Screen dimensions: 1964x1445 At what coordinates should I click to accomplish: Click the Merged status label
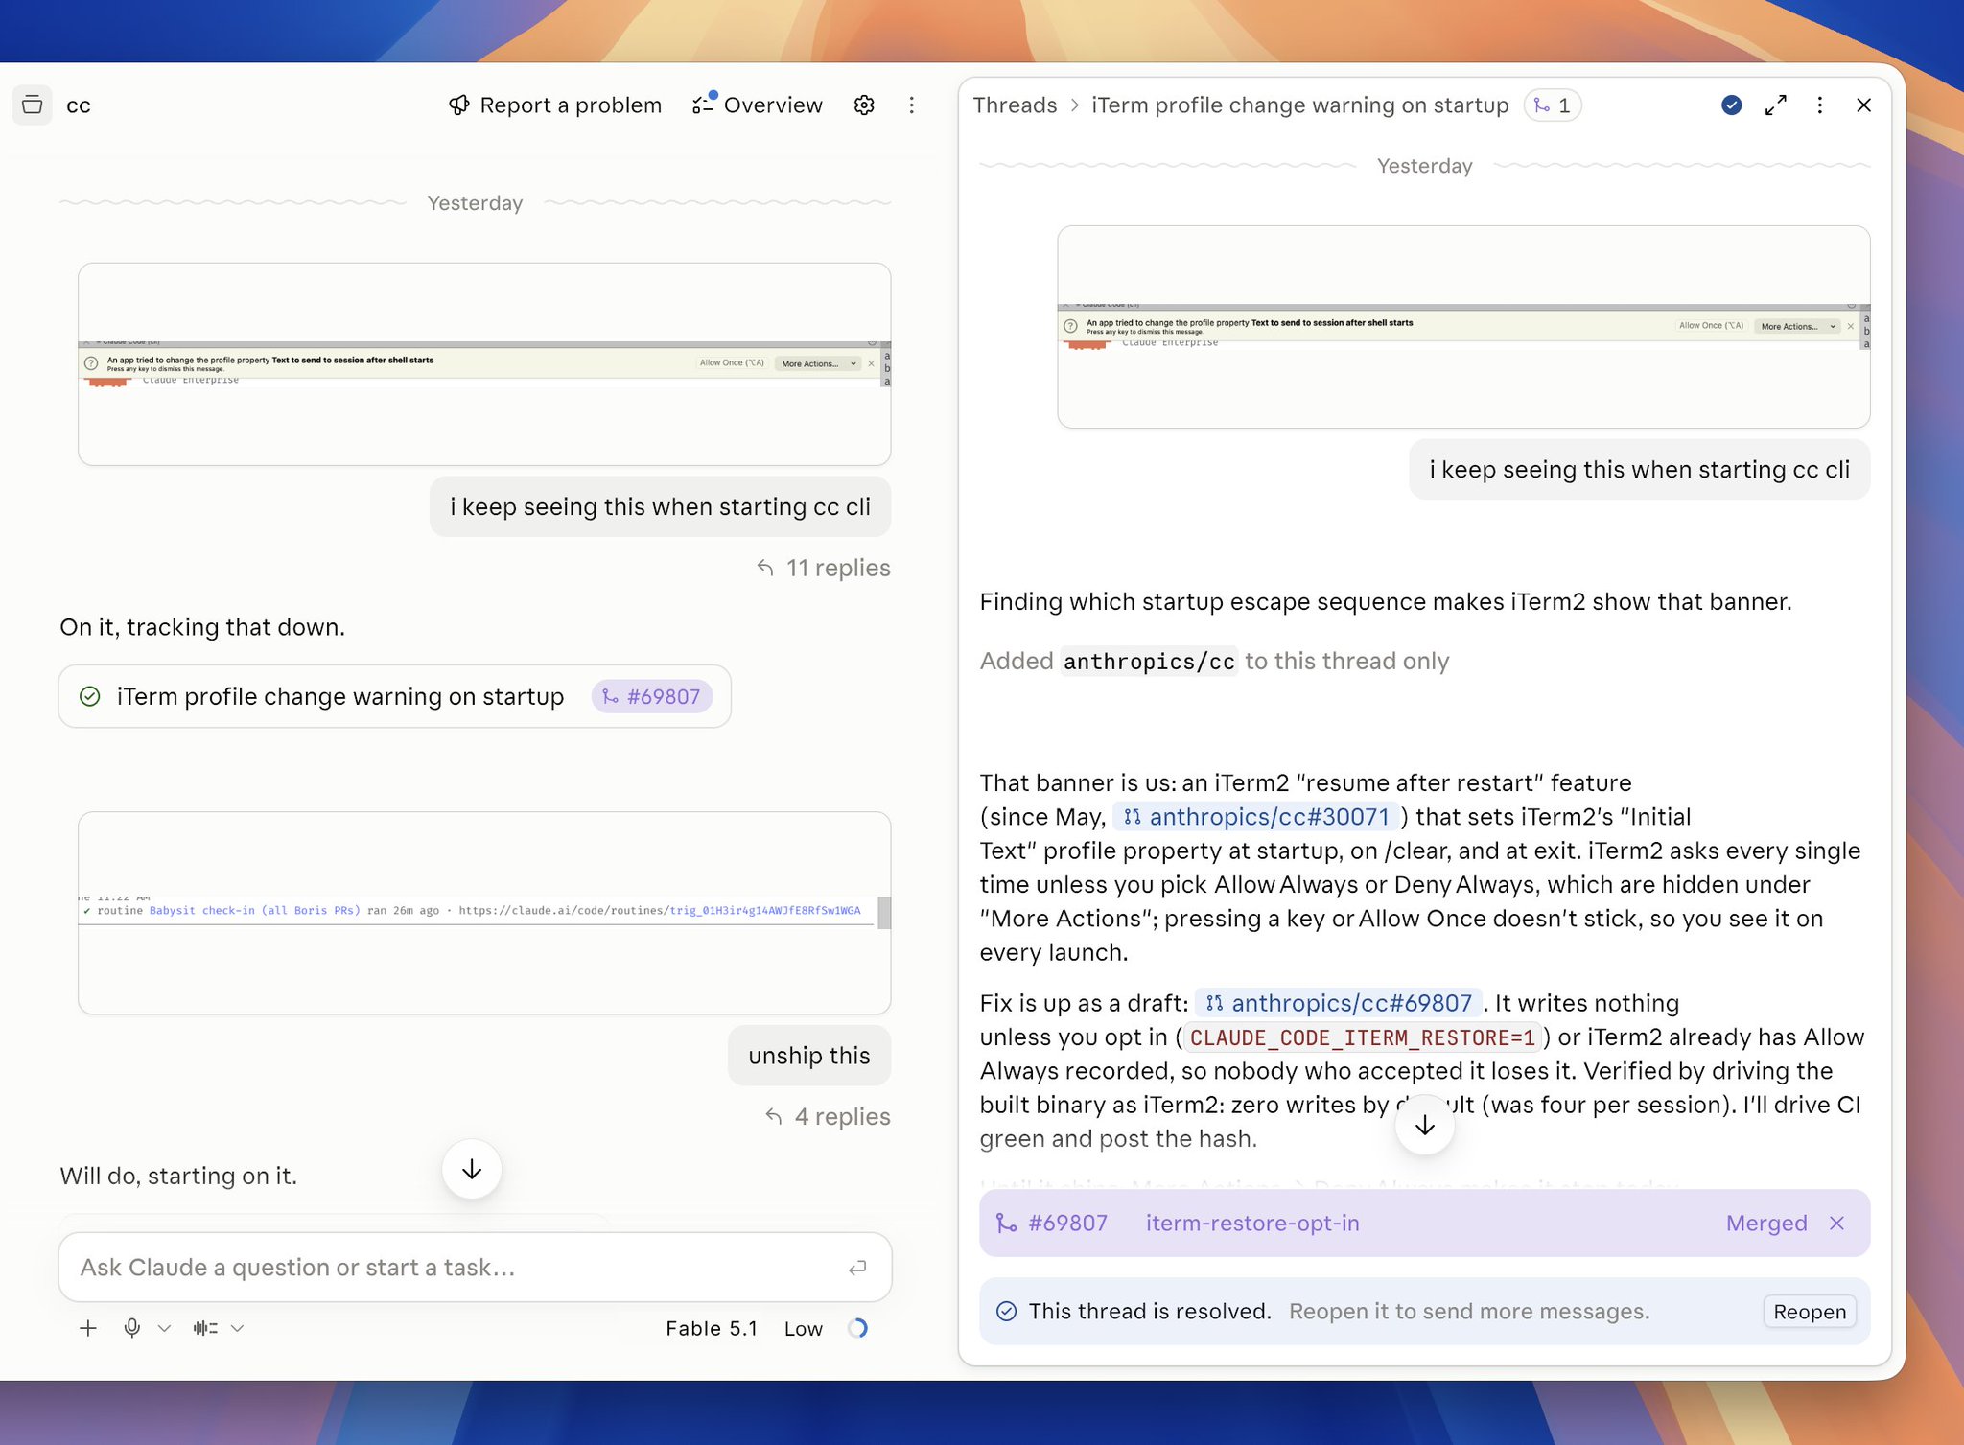pos(1766,1223)
